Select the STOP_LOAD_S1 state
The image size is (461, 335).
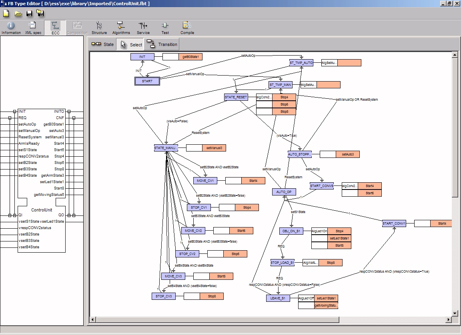coord(282,263)
